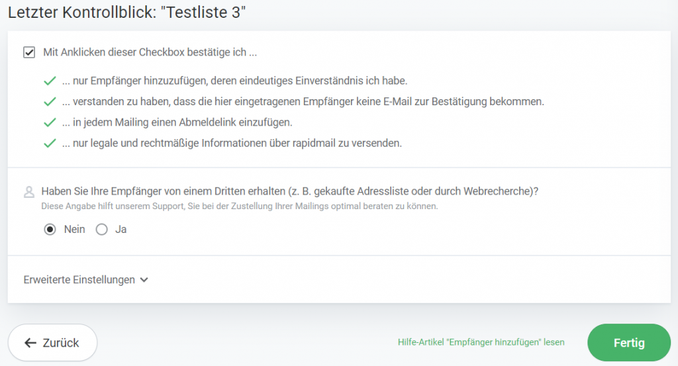Expand the 'Erweiterte Einstellungen' section label
This screenshot has width=678, height=366.
pyautogui.click(x=79, y=280)
